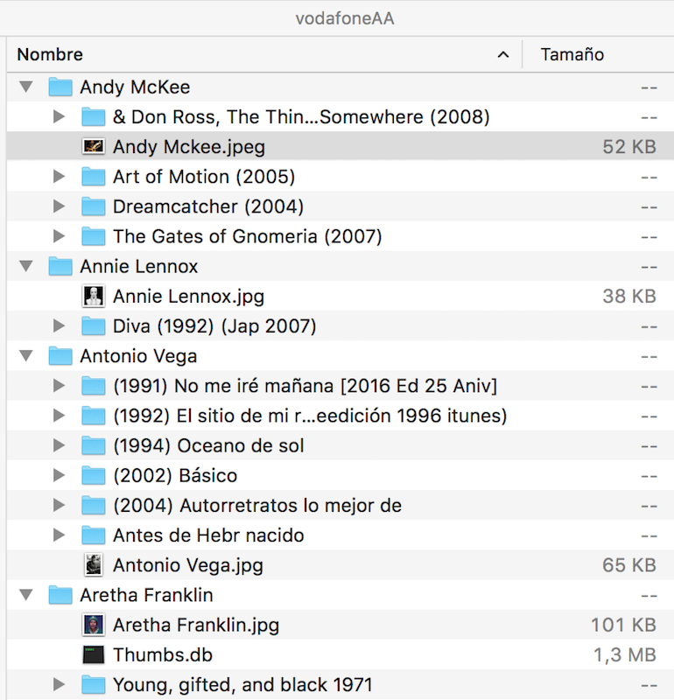Click the (1994) Oceano de sol folder icon
Viewport: 674px width, 700px height.
(x=94, y=445)
